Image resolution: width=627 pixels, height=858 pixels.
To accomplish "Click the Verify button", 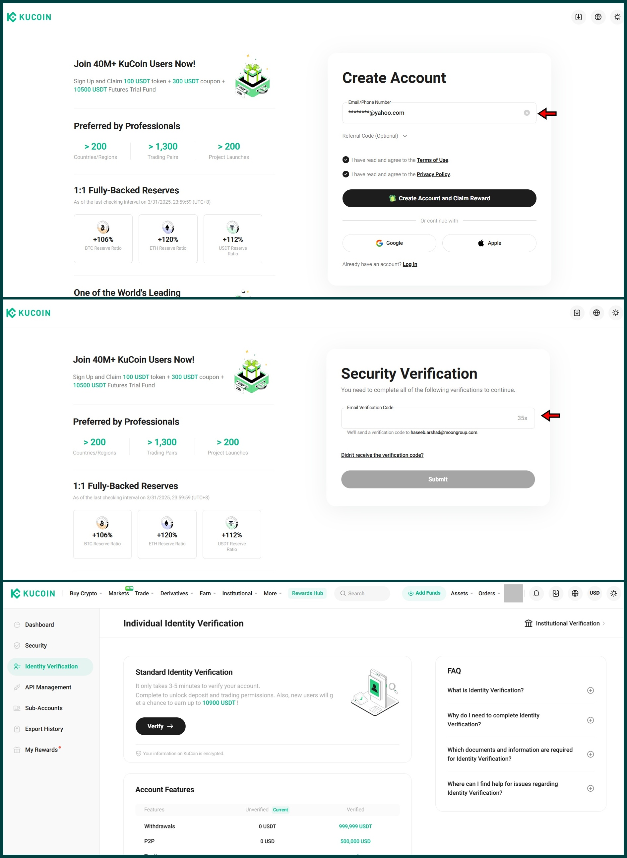I will (160, 726).
